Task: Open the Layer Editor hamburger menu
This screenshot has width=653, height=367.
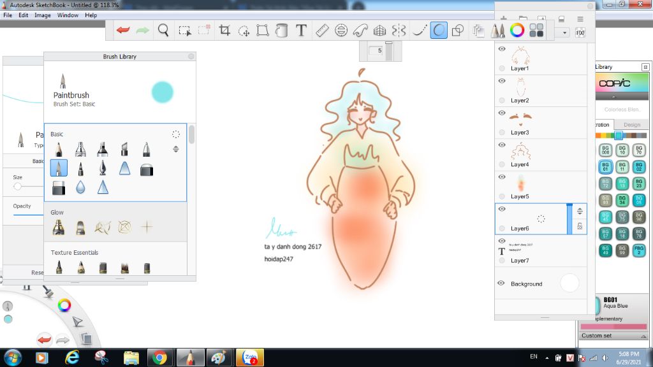Action: coord(580,19)
